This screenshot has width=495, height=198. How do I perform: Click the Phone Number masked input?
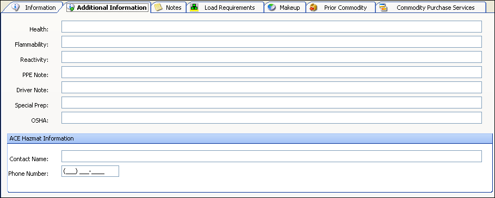coord(90,171)
